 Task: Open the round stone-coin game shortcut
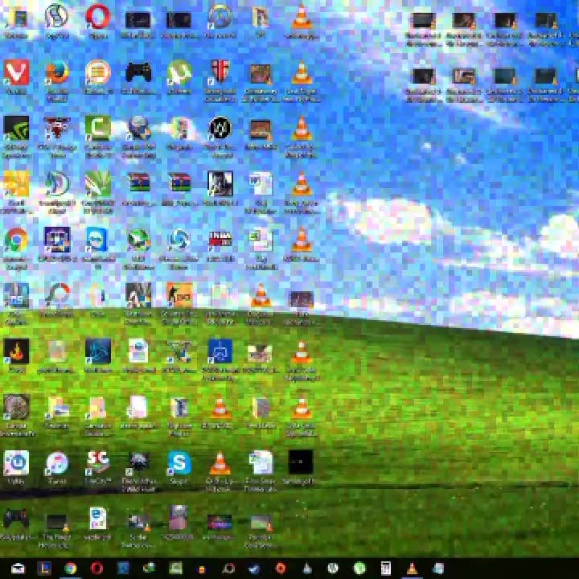pyautogui.click(x=16, y=407)
